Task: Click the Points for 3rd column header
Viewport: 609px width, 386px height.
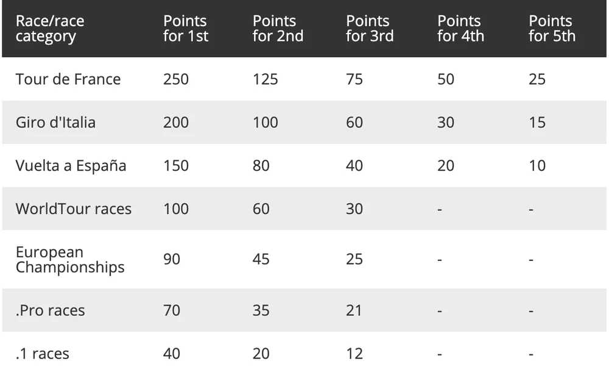Action: coord(370,29)
